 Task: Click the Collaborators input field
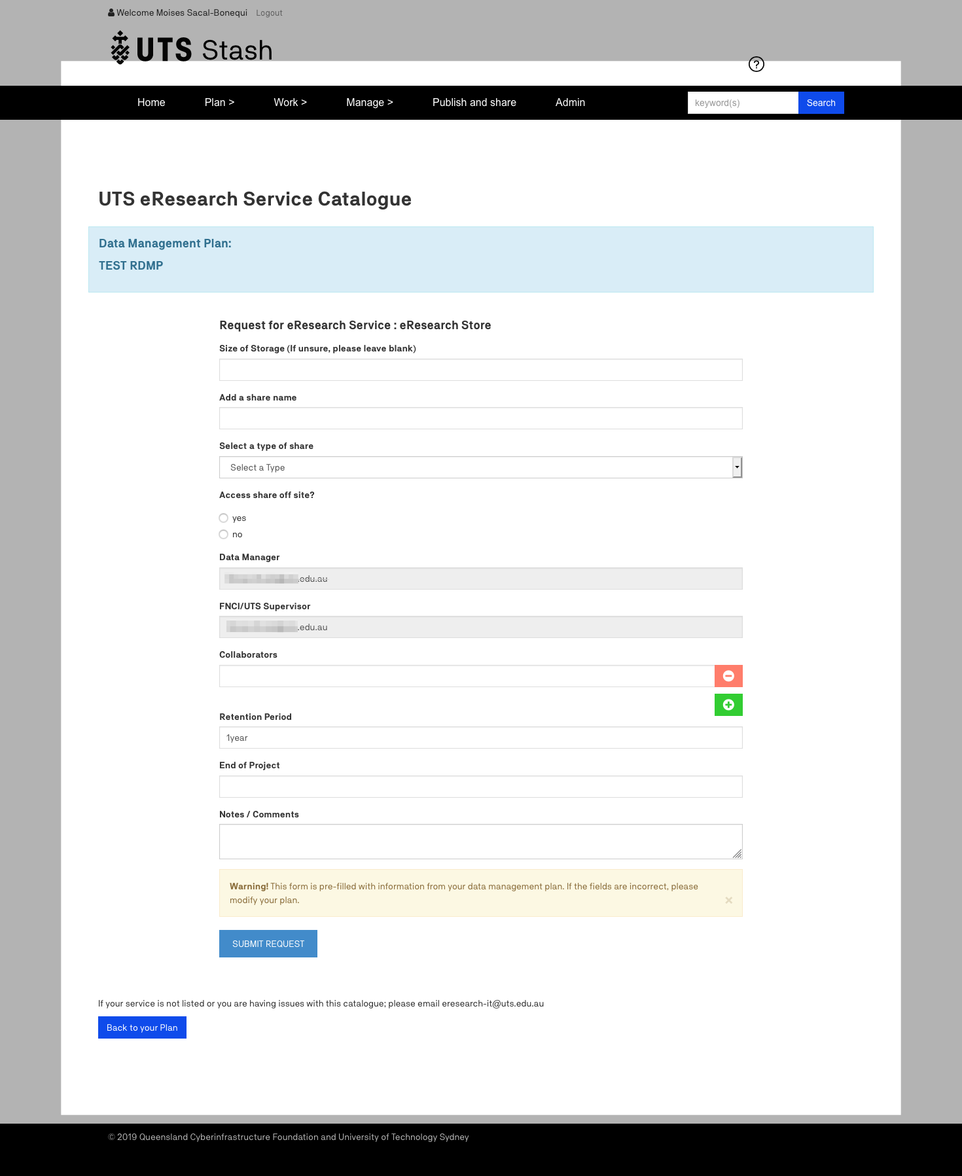(x=467, y=676)
